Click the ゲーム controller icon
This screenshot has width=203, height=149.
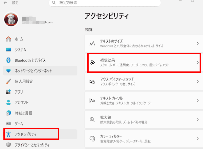pyautogui.click(x=8, y=124)
